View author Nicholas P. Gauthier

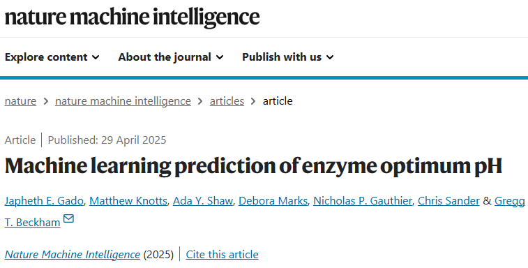pos(363,201)
